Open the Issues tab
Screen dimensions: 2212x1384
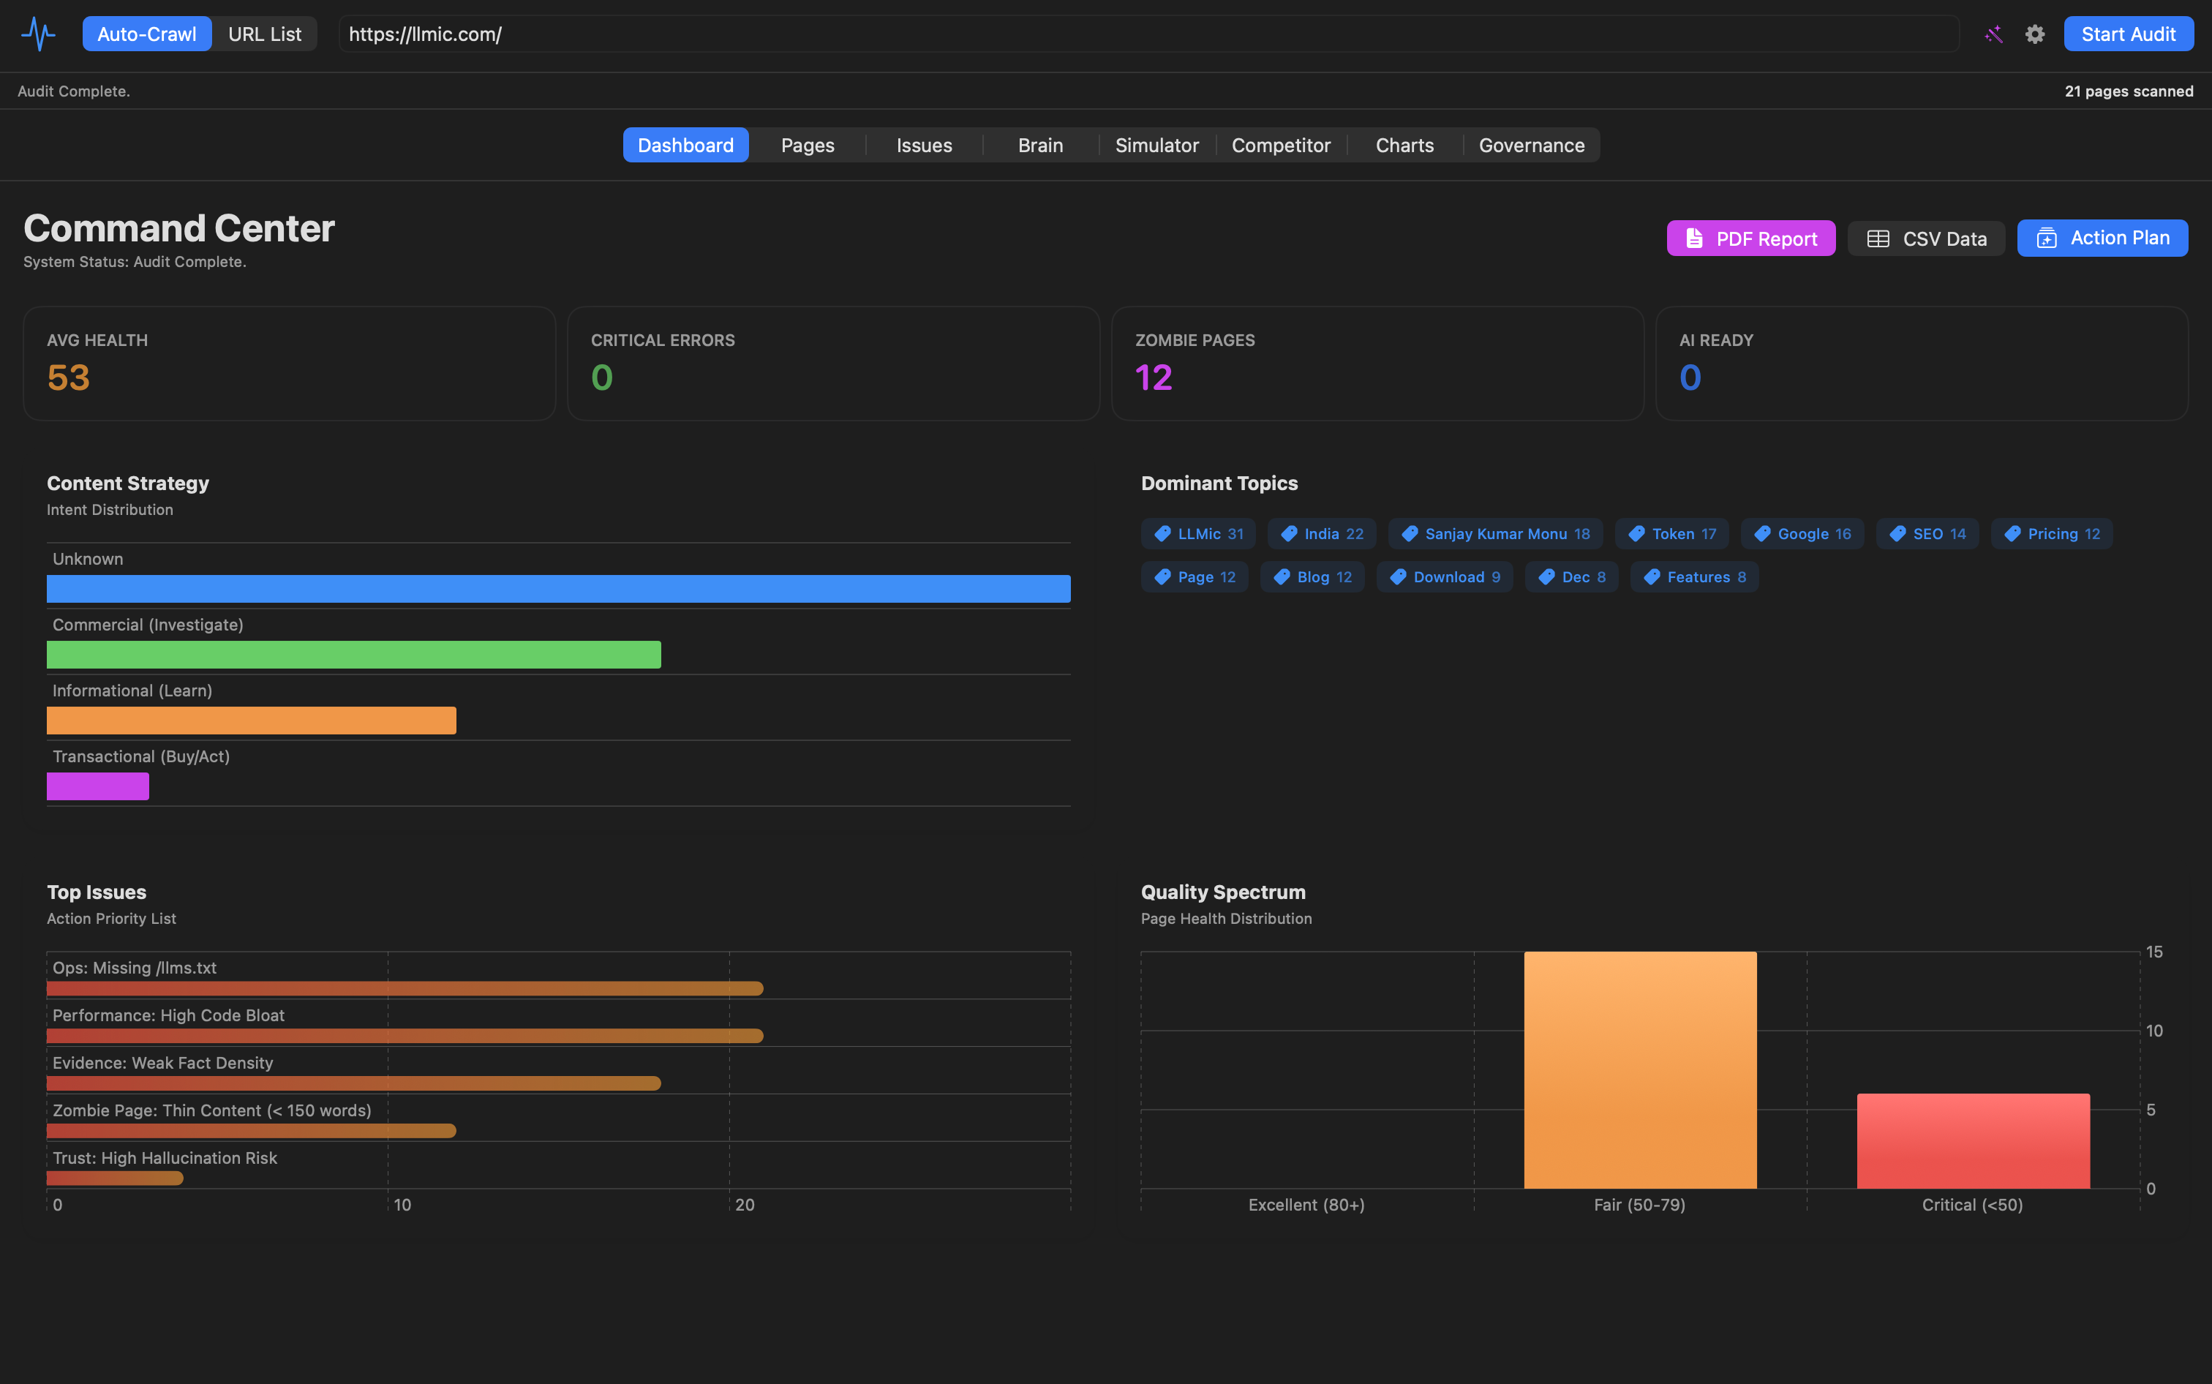click(923, 146)
